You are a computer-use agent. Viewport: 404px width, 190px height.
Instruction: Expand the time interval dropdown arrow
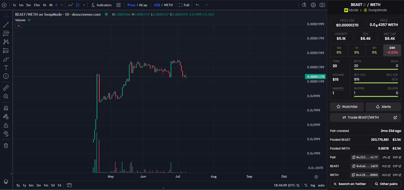click(62, 5)
